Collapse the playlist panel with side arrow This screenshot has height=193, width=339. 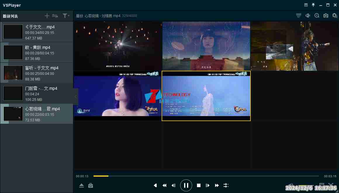click(76, 96)
